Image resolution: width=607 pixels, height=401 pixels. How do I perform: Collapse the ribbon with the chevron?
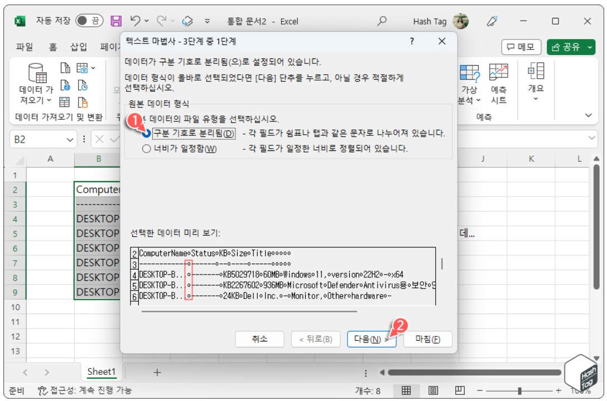[589, 115]
